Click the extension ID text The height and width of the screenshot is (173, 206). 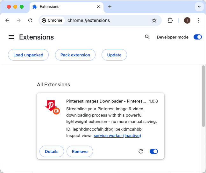[104, 129]
